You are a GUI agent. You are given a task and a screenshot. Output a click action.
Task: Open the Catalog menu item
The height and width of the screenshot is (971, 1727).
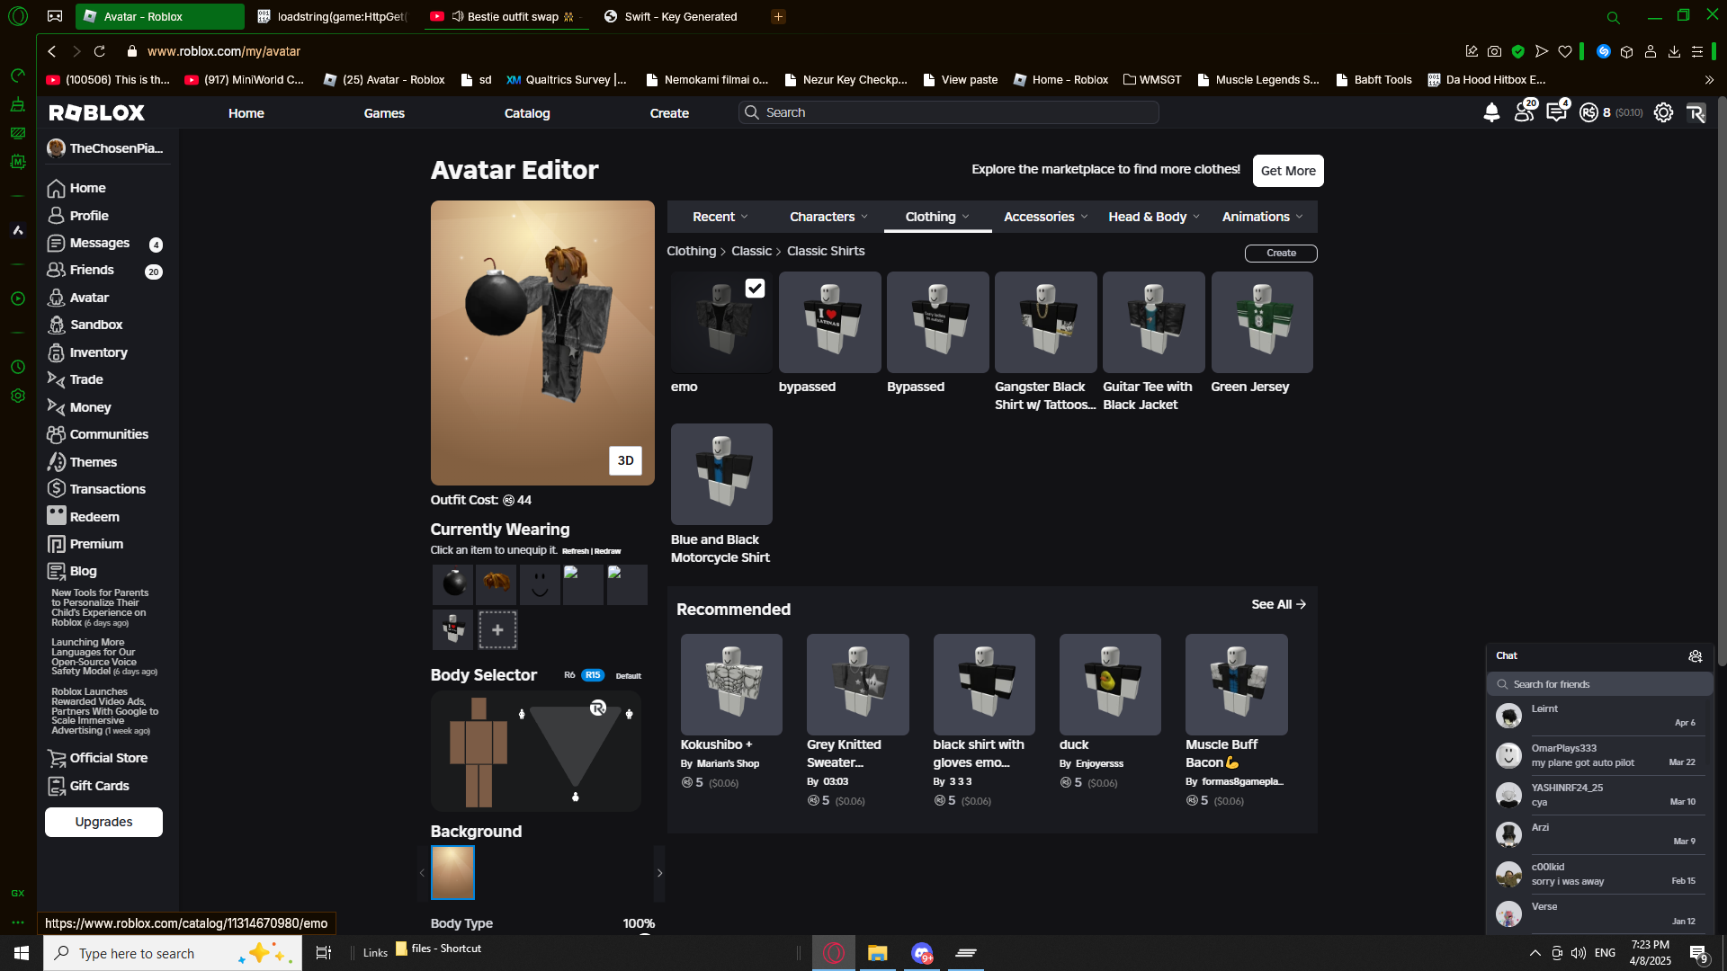tap(527, 113)
